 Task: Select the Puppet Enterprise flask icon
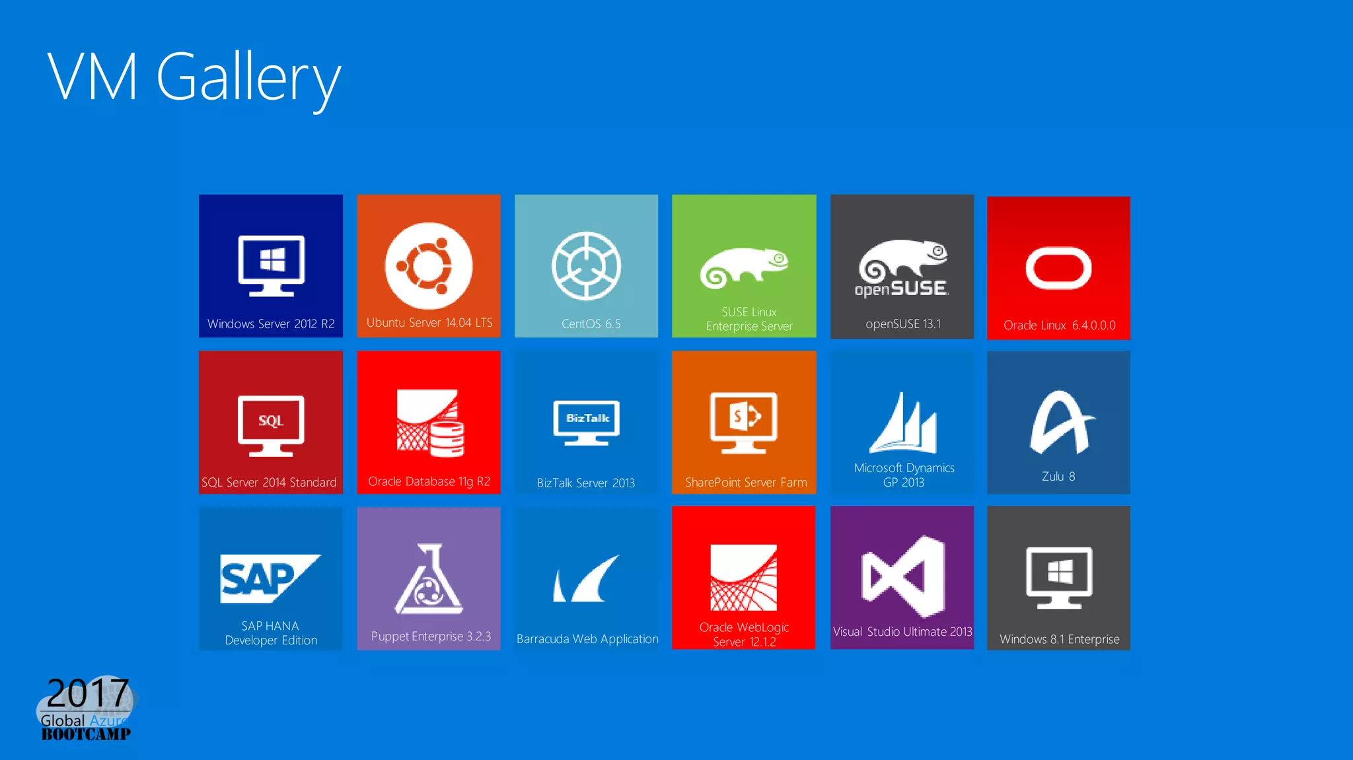point(429,578)
